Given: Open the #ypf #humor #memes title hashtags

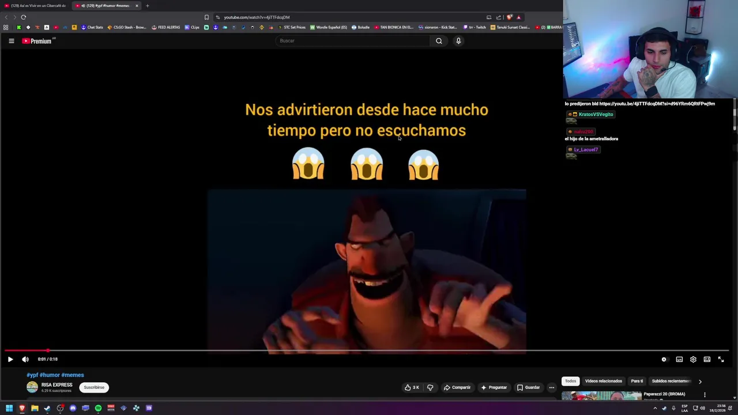Looking at the screenshot, I should click(x=55, y=375).
